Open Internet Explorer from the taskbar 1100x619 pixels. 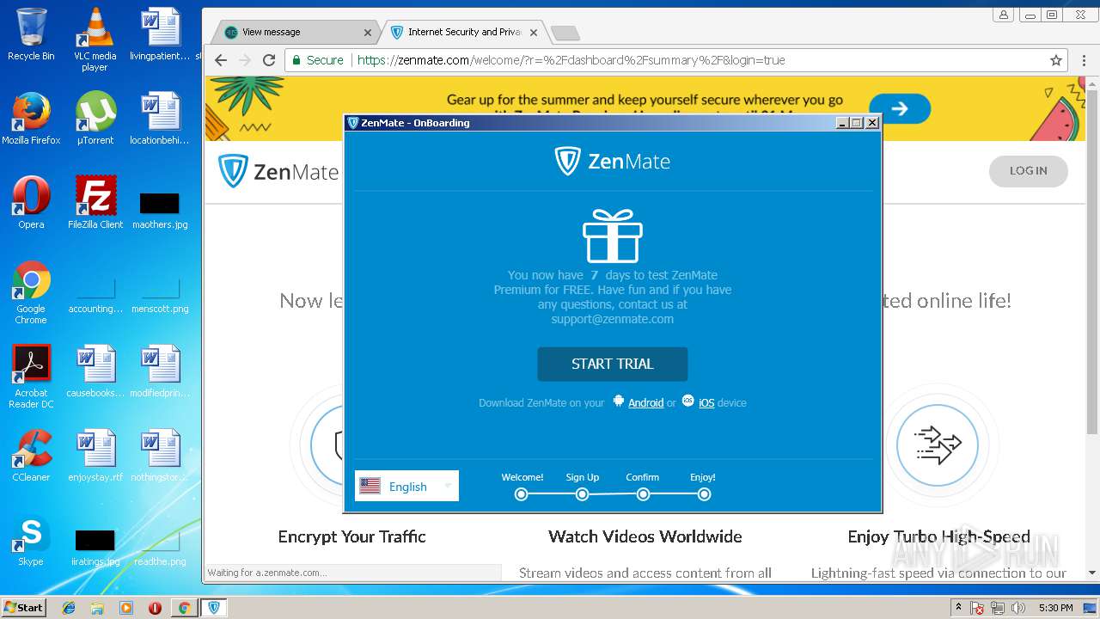[x=69, y=608]
